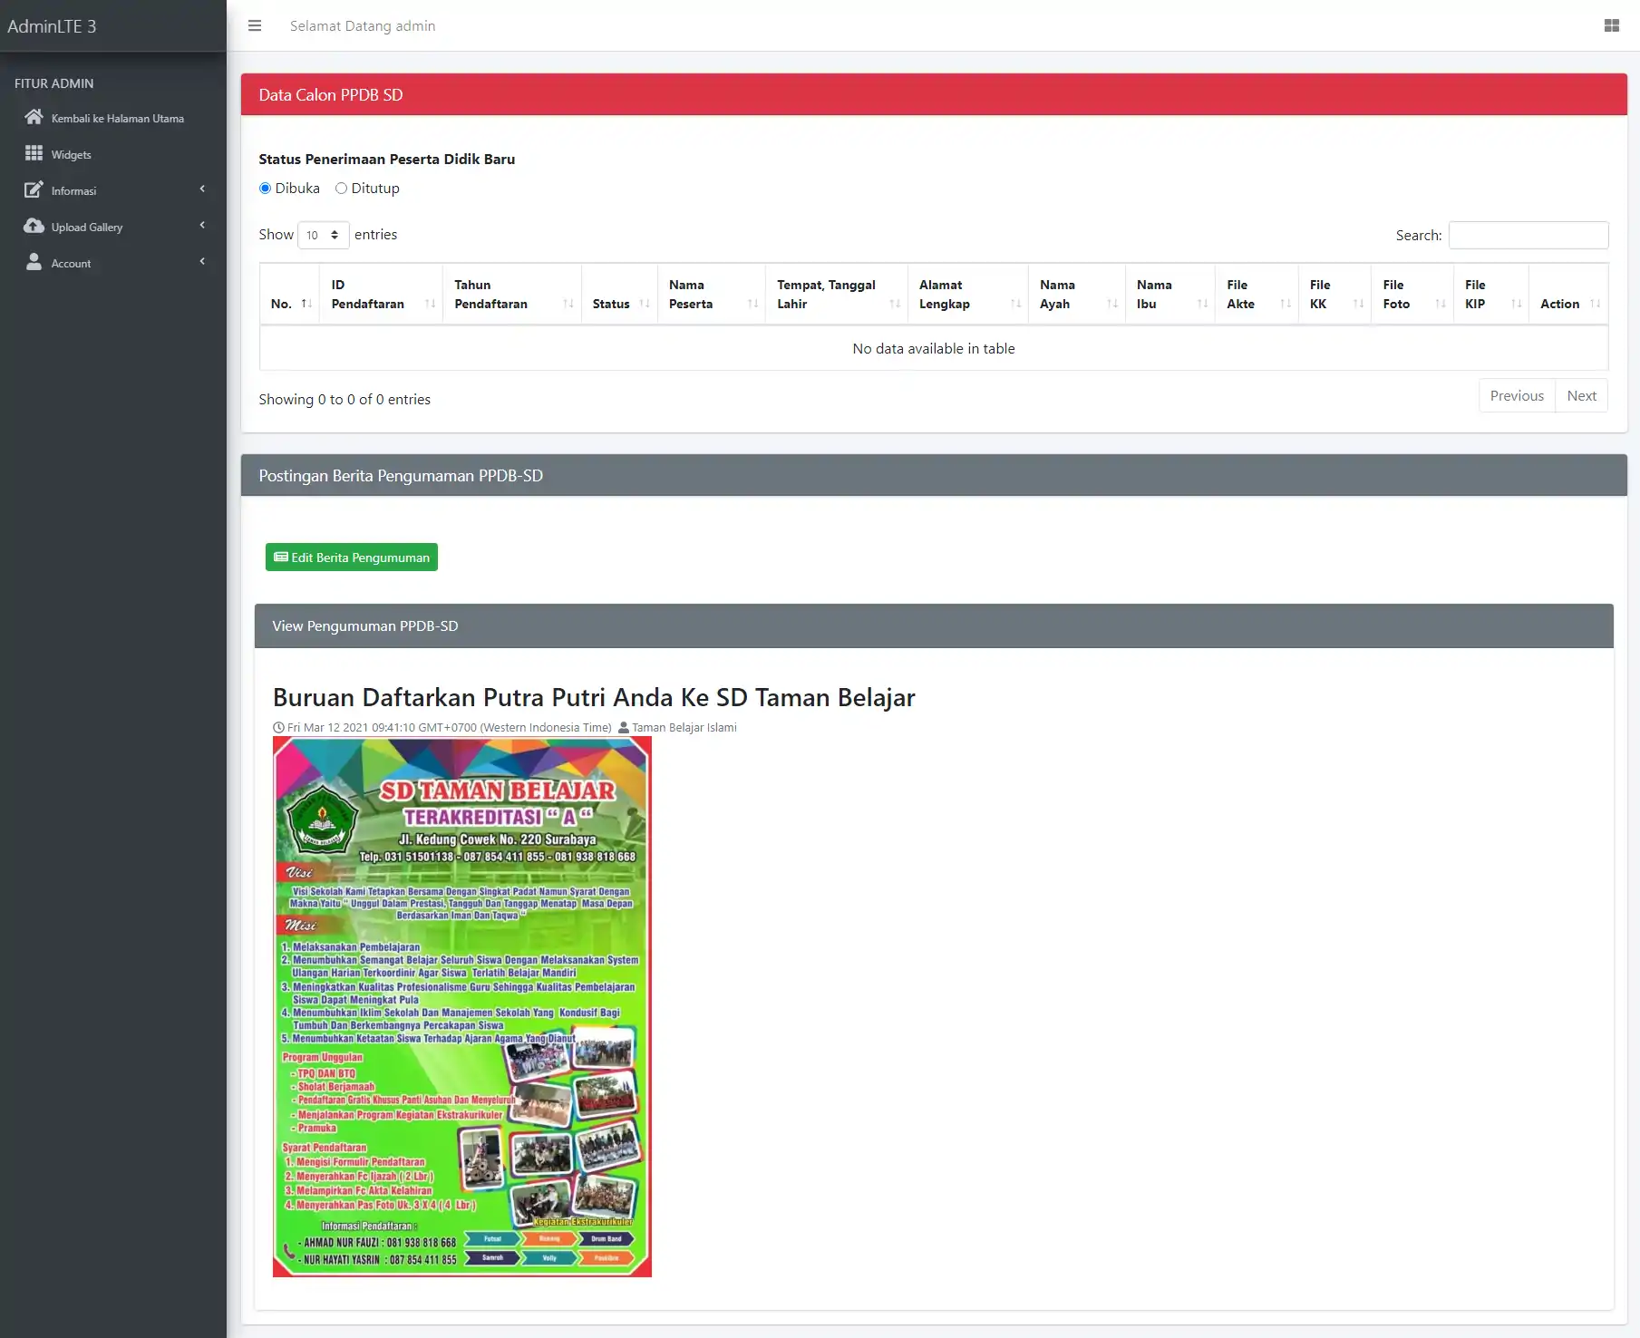
Task: Sort by File Akte column arrows
Action: [x=1286, y=304]
